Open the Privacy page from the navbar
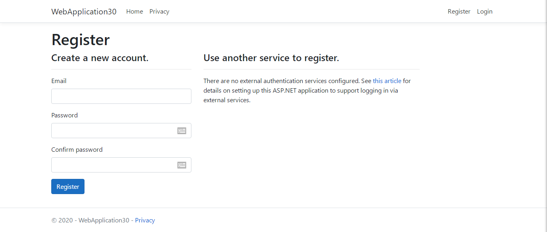 [x=159, y=11]
